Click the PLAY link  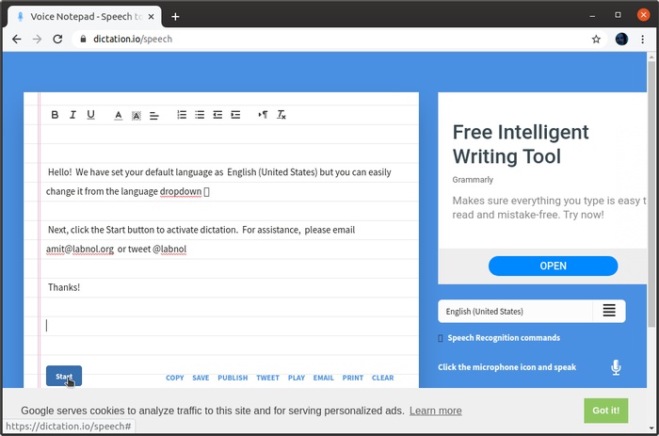pyautogui.click(x=297, y=378)
